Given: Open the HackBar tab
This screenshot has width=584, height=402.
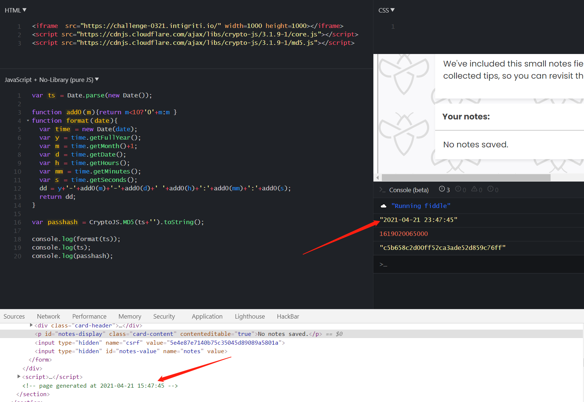Looking at the screenshot, I should (288, 316).
